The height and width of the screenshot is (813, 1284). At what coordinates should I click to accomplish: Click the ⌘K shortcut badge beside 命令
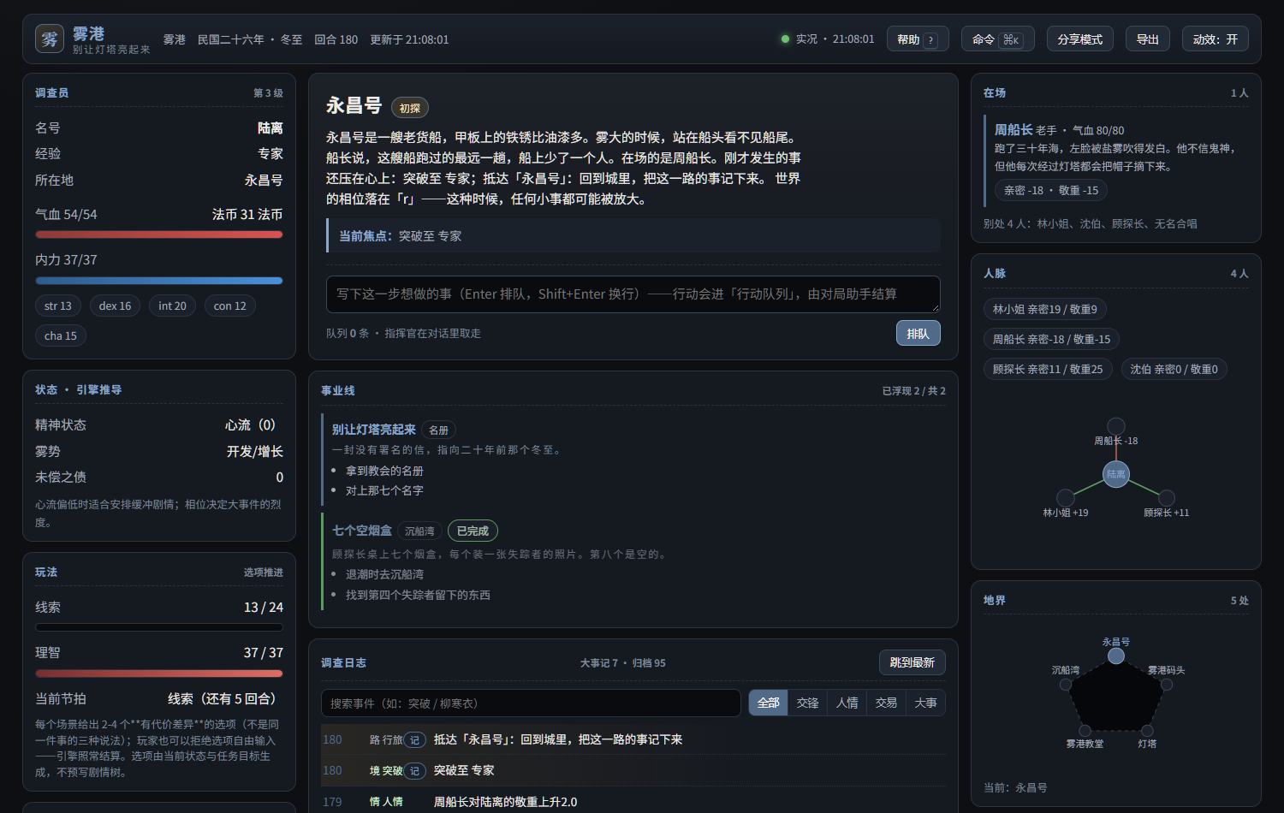coord(1011,39)
